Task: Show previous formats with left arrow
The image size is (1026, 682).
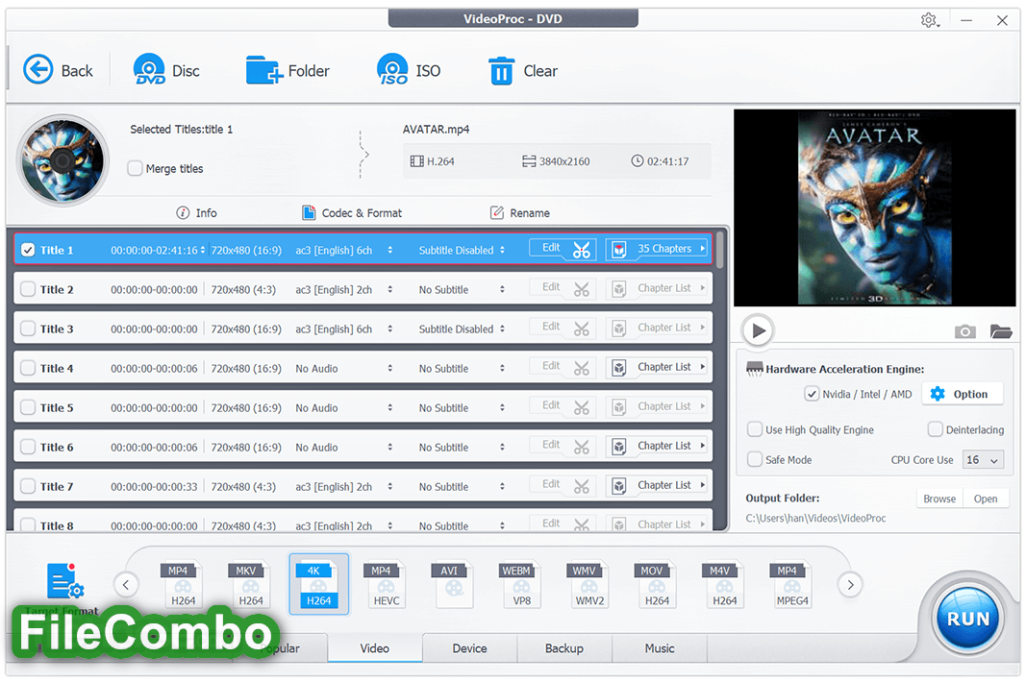Action: [126, 584]
